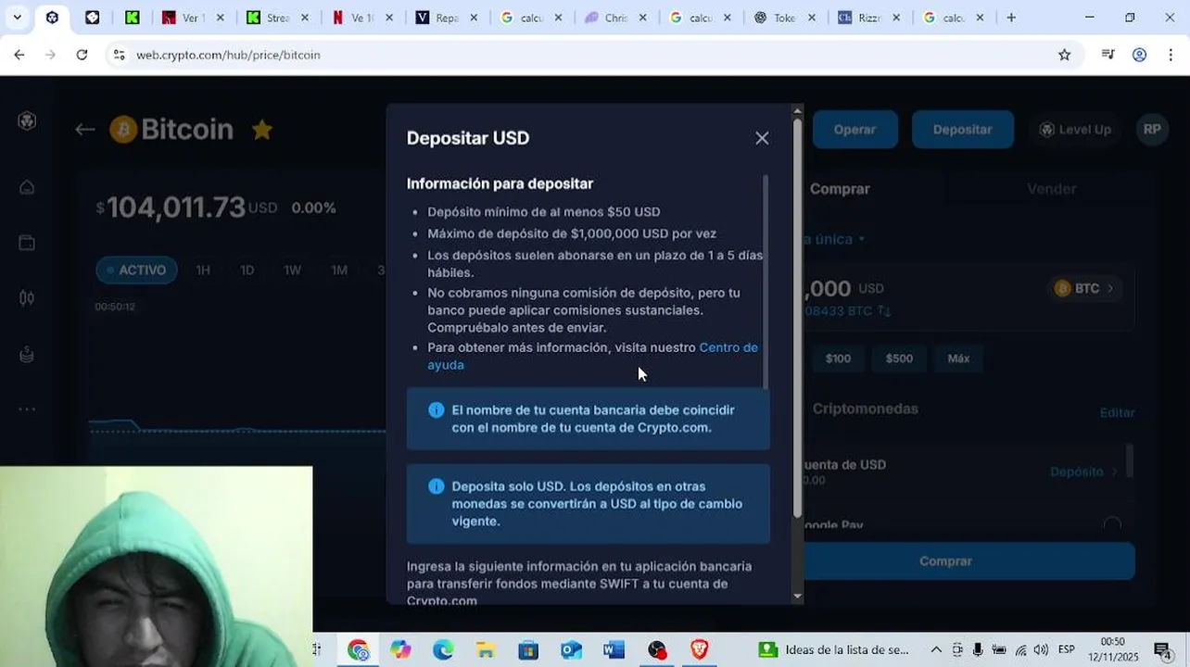Open the volume control in tray
1190x667 pixels.
click(1041, 650)
